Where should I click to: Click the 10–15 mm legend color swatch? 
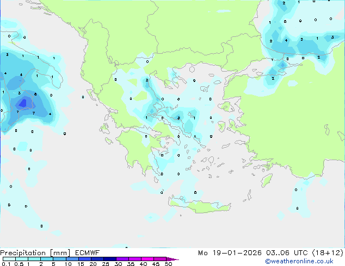tap(72, 259)
